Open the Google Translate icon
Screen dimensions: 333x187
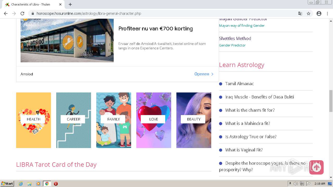click(x=300, y=14)
